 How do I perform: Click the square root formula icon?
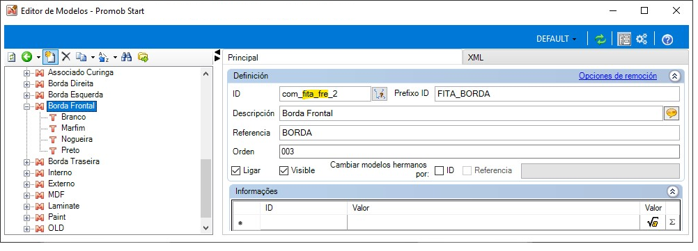[653, 223]
